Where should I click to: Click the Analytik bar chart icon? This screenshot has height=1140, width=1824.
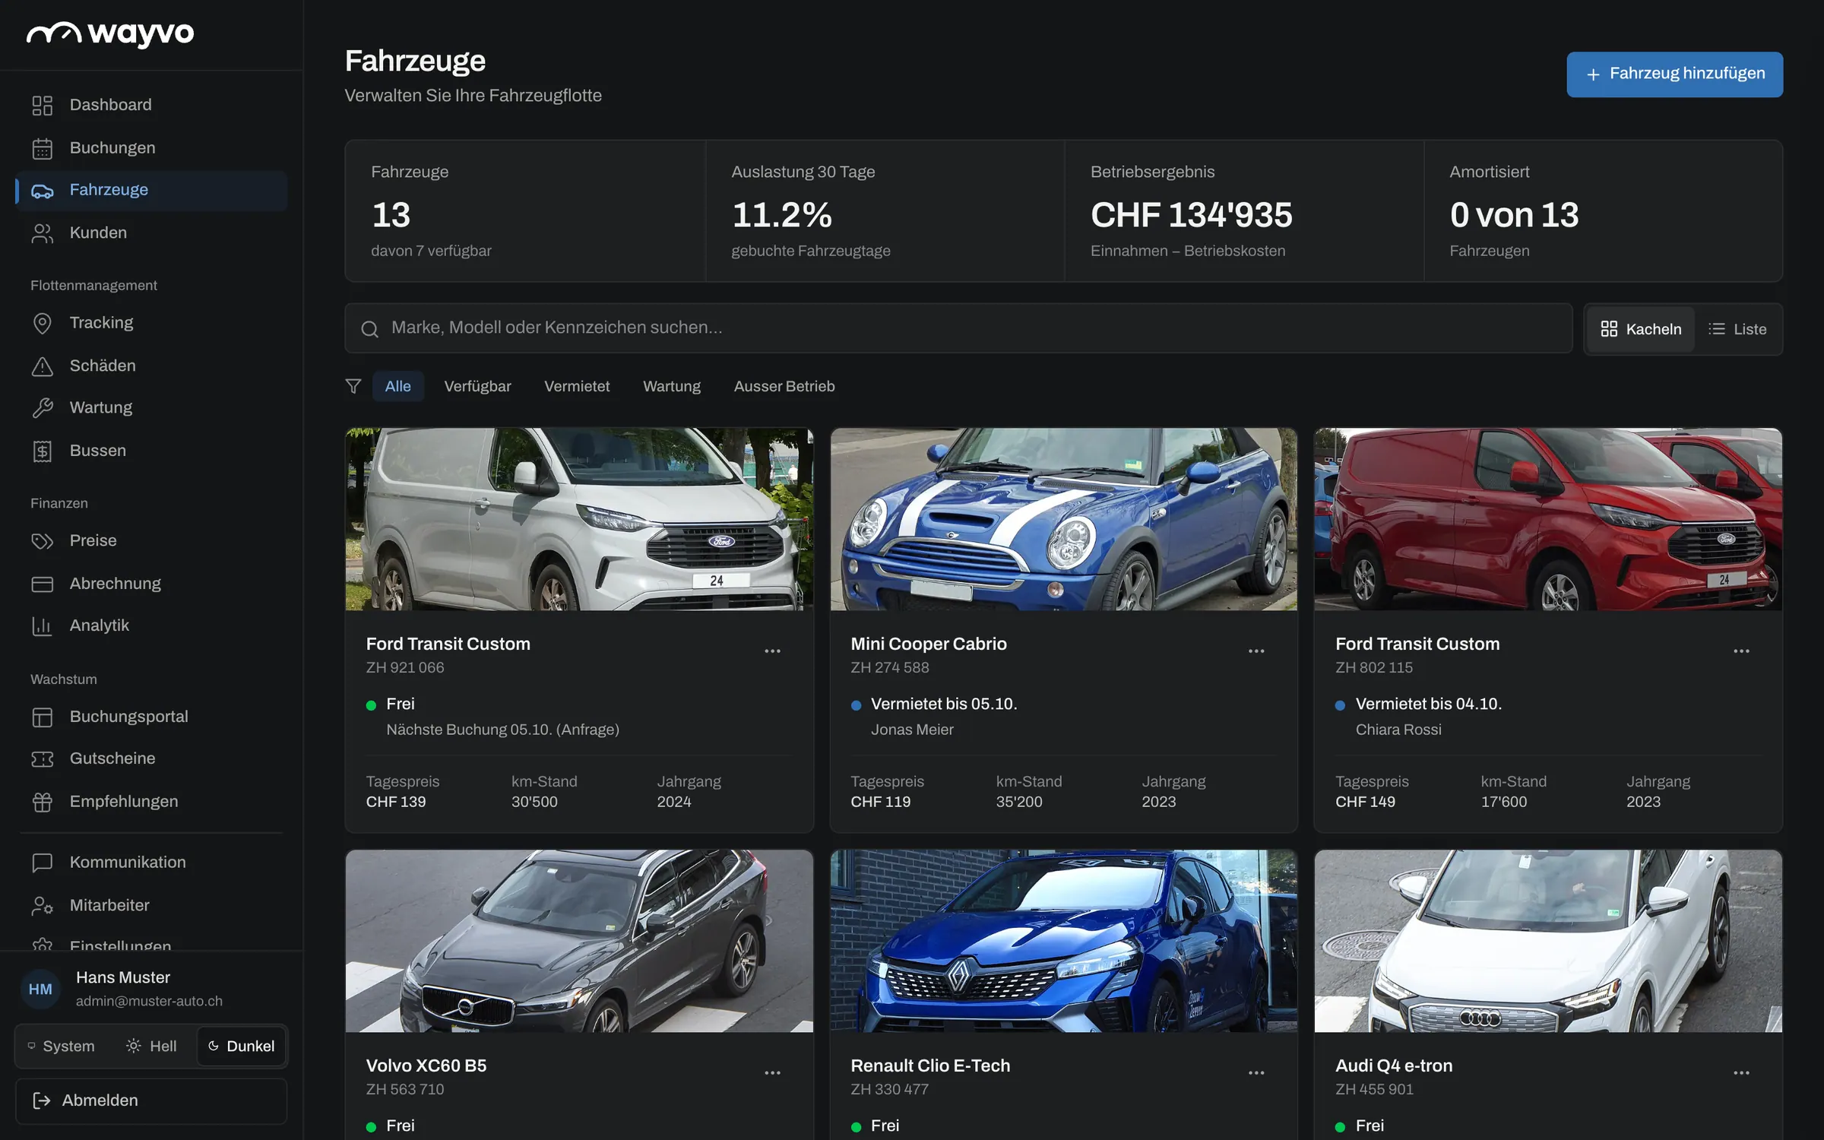pos(43,626)
